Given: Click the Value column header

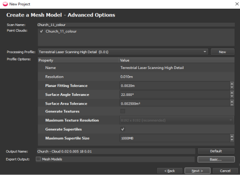Looking at the screenshot, I should pos(177,60).
